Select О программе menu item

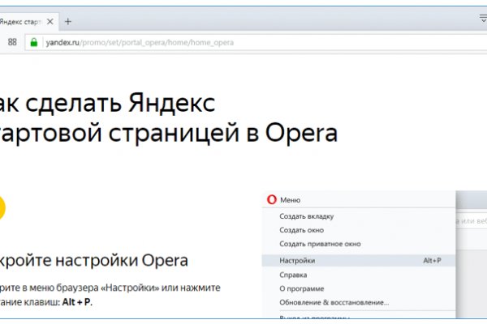[301, 288]
